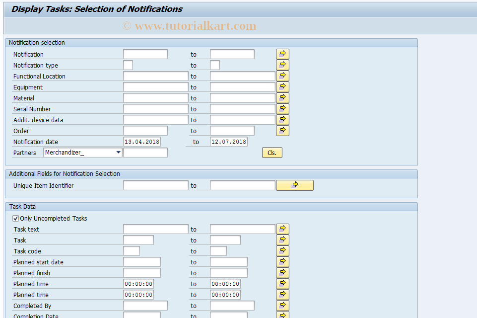Viewport: 477px width, 318px height.
Task: Click the Cls. button
Action: click(x=272, y=153)
